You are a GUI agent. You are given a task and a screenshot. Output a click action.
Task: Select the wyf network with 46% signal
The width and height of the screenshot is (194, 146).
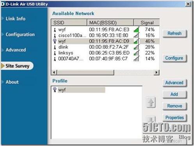pyautogui.click(x=105, y=41)
